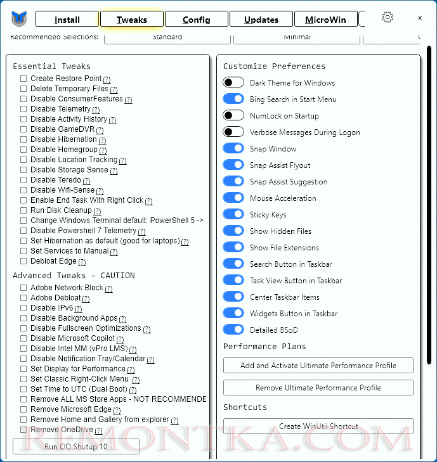Viewport: 437px width, 462px height.
Task: Show help for Adobe Network Block
Action: pyautogui.click(x=108, y=288)
